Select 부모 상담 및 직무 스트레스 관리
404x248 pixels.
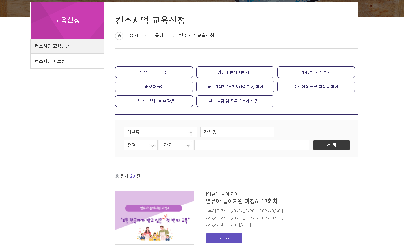(235, 101)
